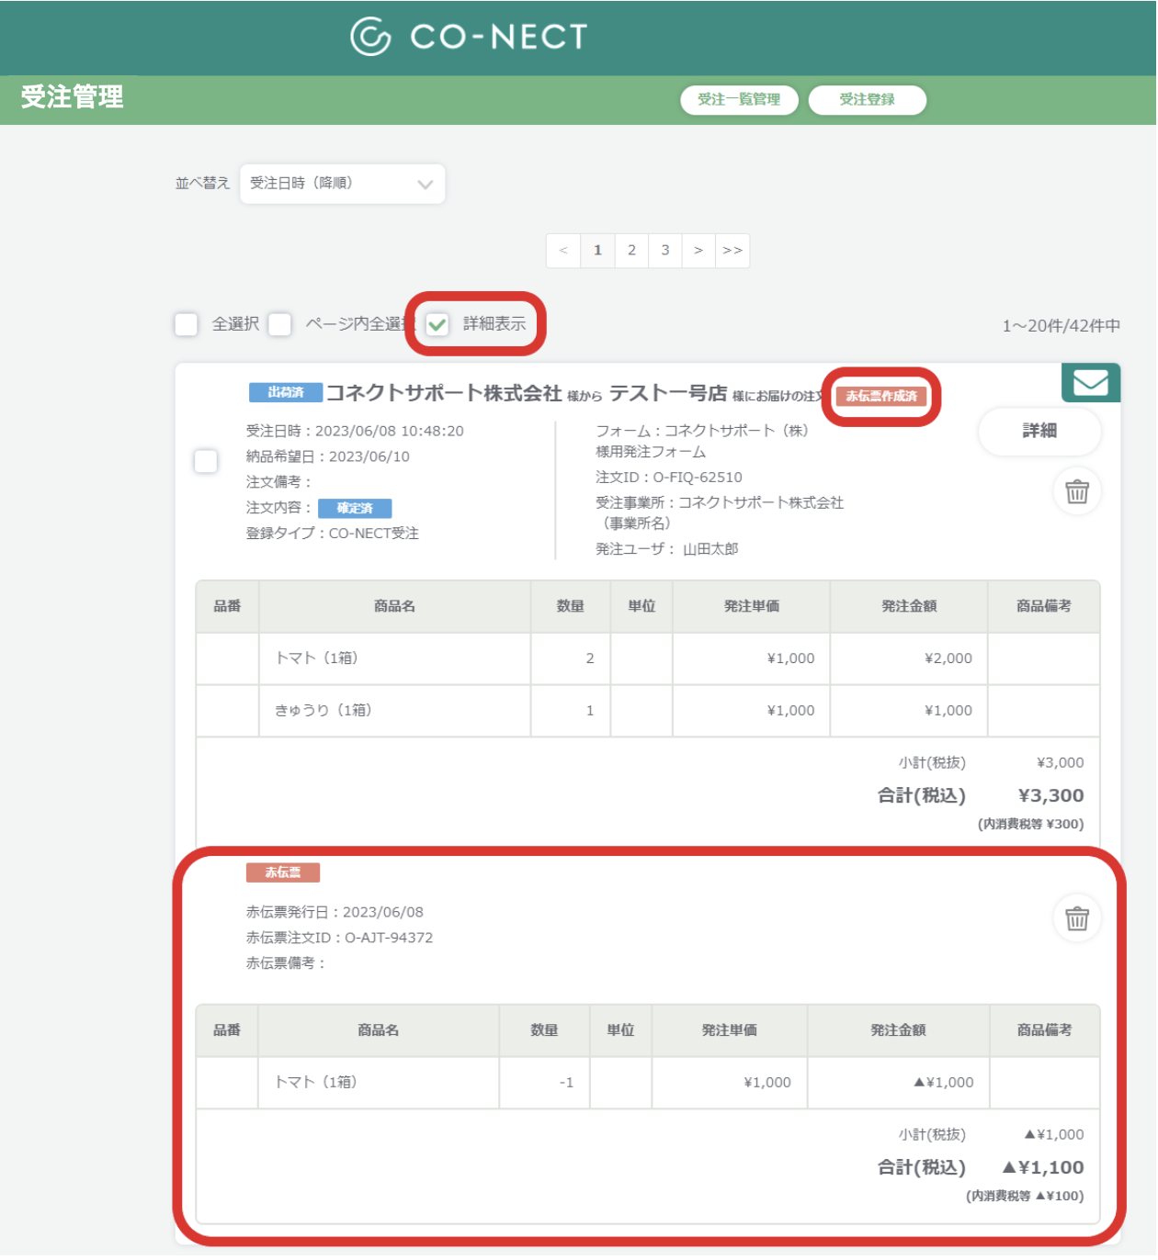Toggle the ページ内全選択 checkbox
The image size is (1158, 1260).
click(280, 324)
